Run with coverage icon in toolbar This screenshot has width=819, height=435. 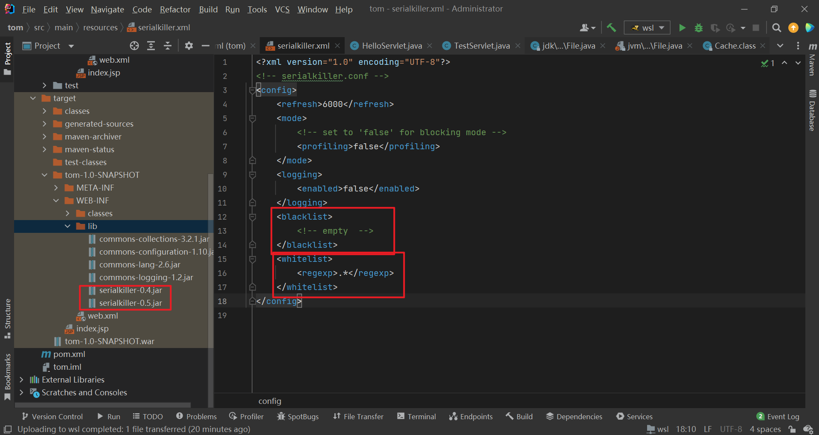click(715, 28)
